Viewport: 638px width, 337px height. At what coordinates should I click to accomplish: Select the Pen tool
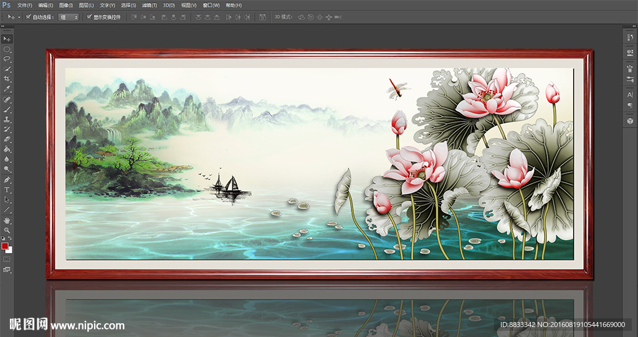click(7, 180)
